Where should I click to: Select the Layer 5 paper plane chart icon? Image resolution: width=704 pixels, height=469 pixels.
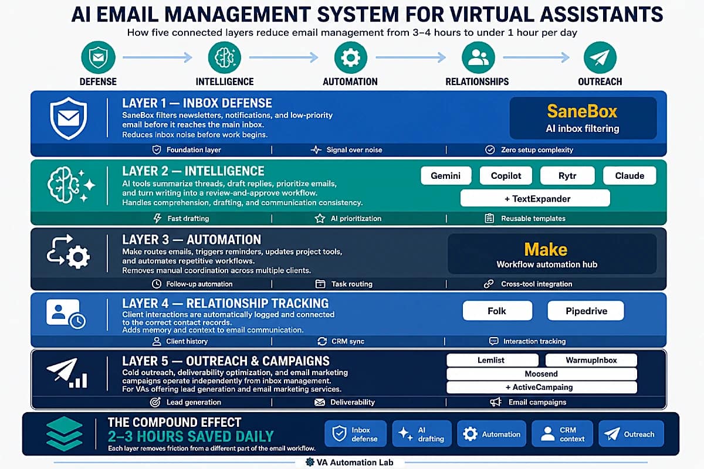point(66,373)
